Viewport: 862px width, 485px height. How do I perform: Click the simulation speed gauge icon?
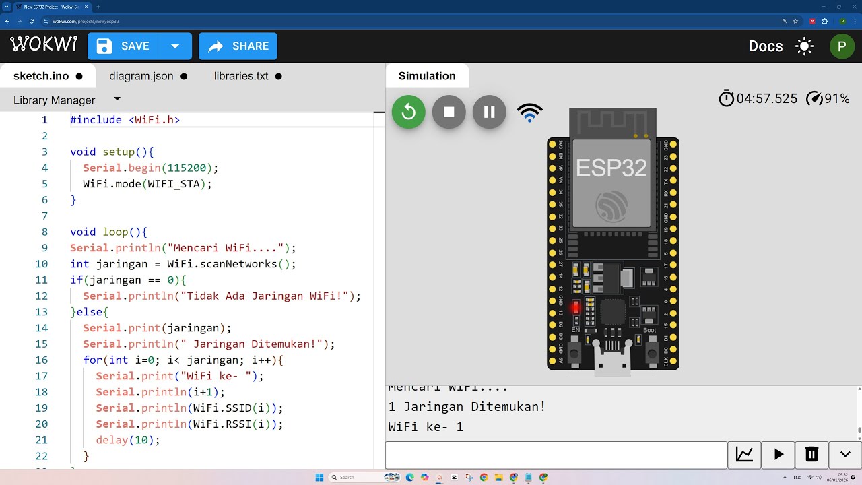click(814, 98)
